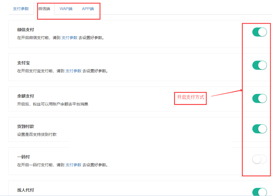Click description 设置是否支持货到付款

point(37,134)
